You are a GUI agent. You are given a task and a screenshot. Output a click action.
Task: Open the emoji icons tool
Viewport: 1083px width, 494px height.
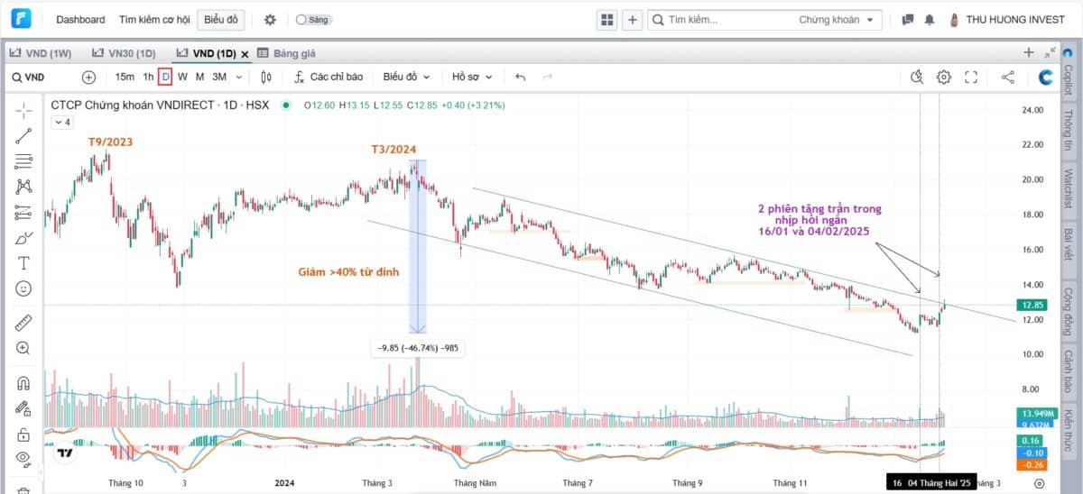coord(23,288)
